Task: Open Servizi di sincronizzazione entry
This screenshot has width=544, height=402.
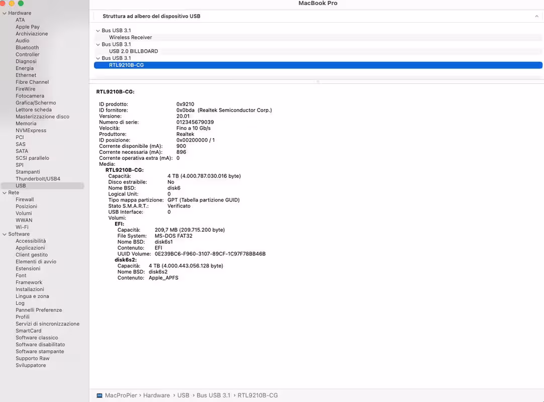Action: pyautogui.click(x=48, y=324)
